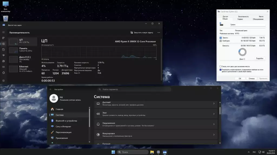Switch to Оборудование tab in disk properties

point(258,19)
